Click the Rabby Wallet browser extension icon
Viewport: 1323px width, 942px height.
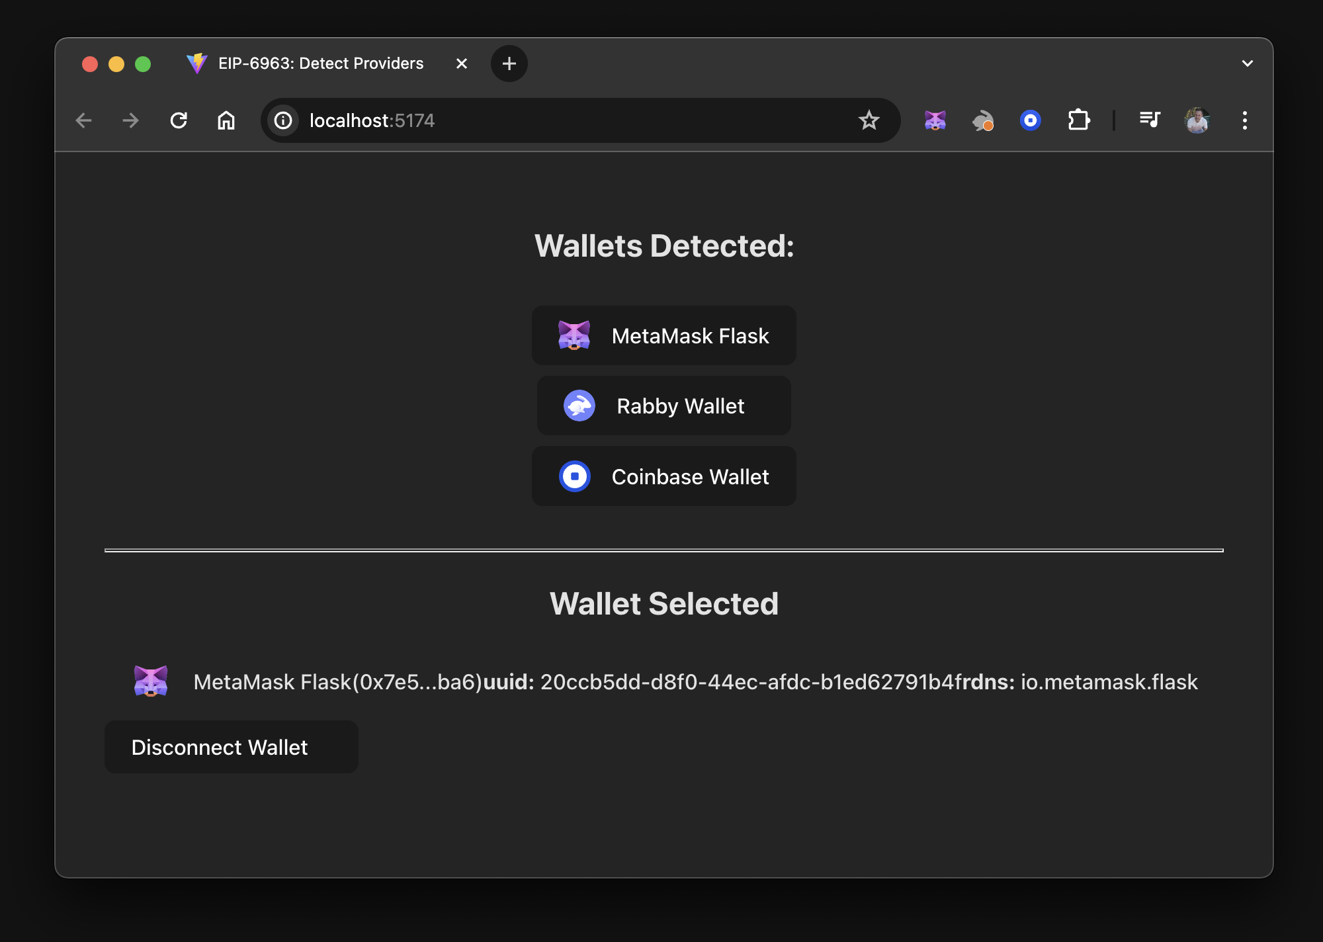coord(982,120)
